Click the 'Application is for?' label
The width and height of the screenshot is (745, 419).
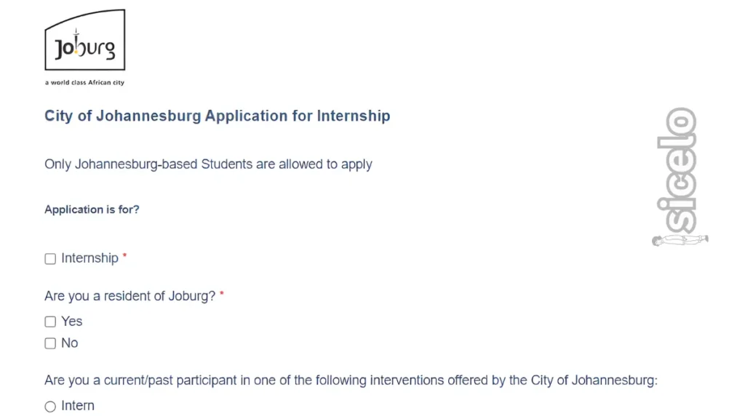[92, 209]
